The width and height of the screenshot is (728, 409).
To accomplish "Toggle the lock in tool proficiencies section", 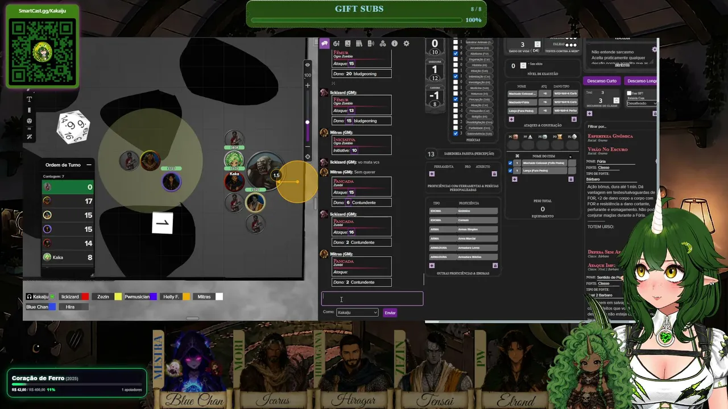I will coord(494,174).
